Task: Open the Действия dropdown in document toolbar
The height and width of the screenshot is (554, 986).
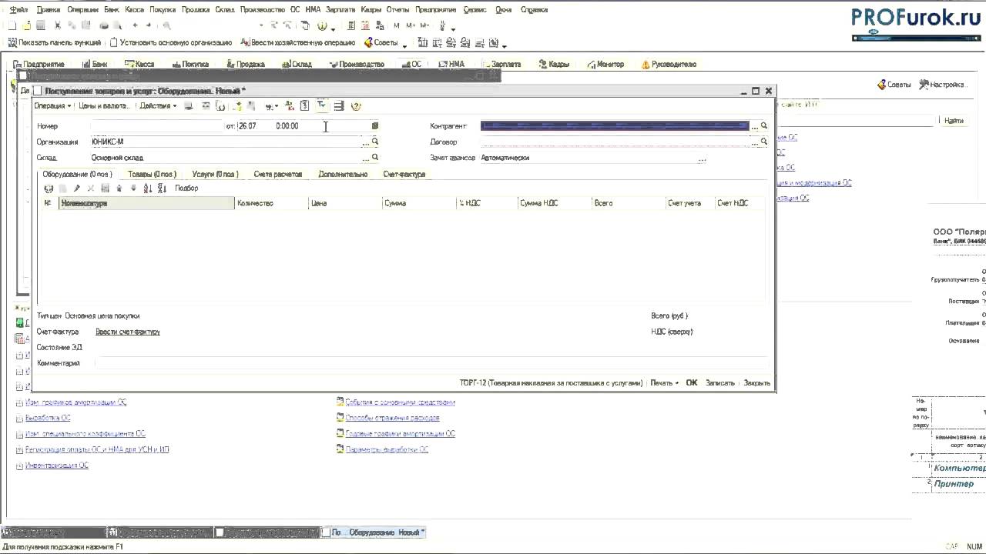Action: 157,105
